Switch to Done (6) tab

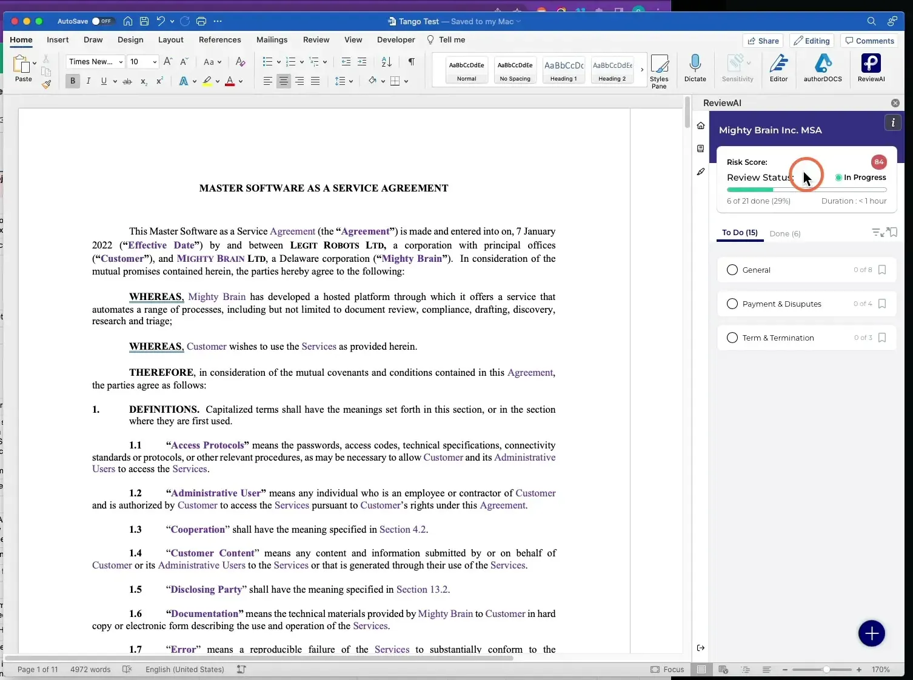[x=785, y=233]
